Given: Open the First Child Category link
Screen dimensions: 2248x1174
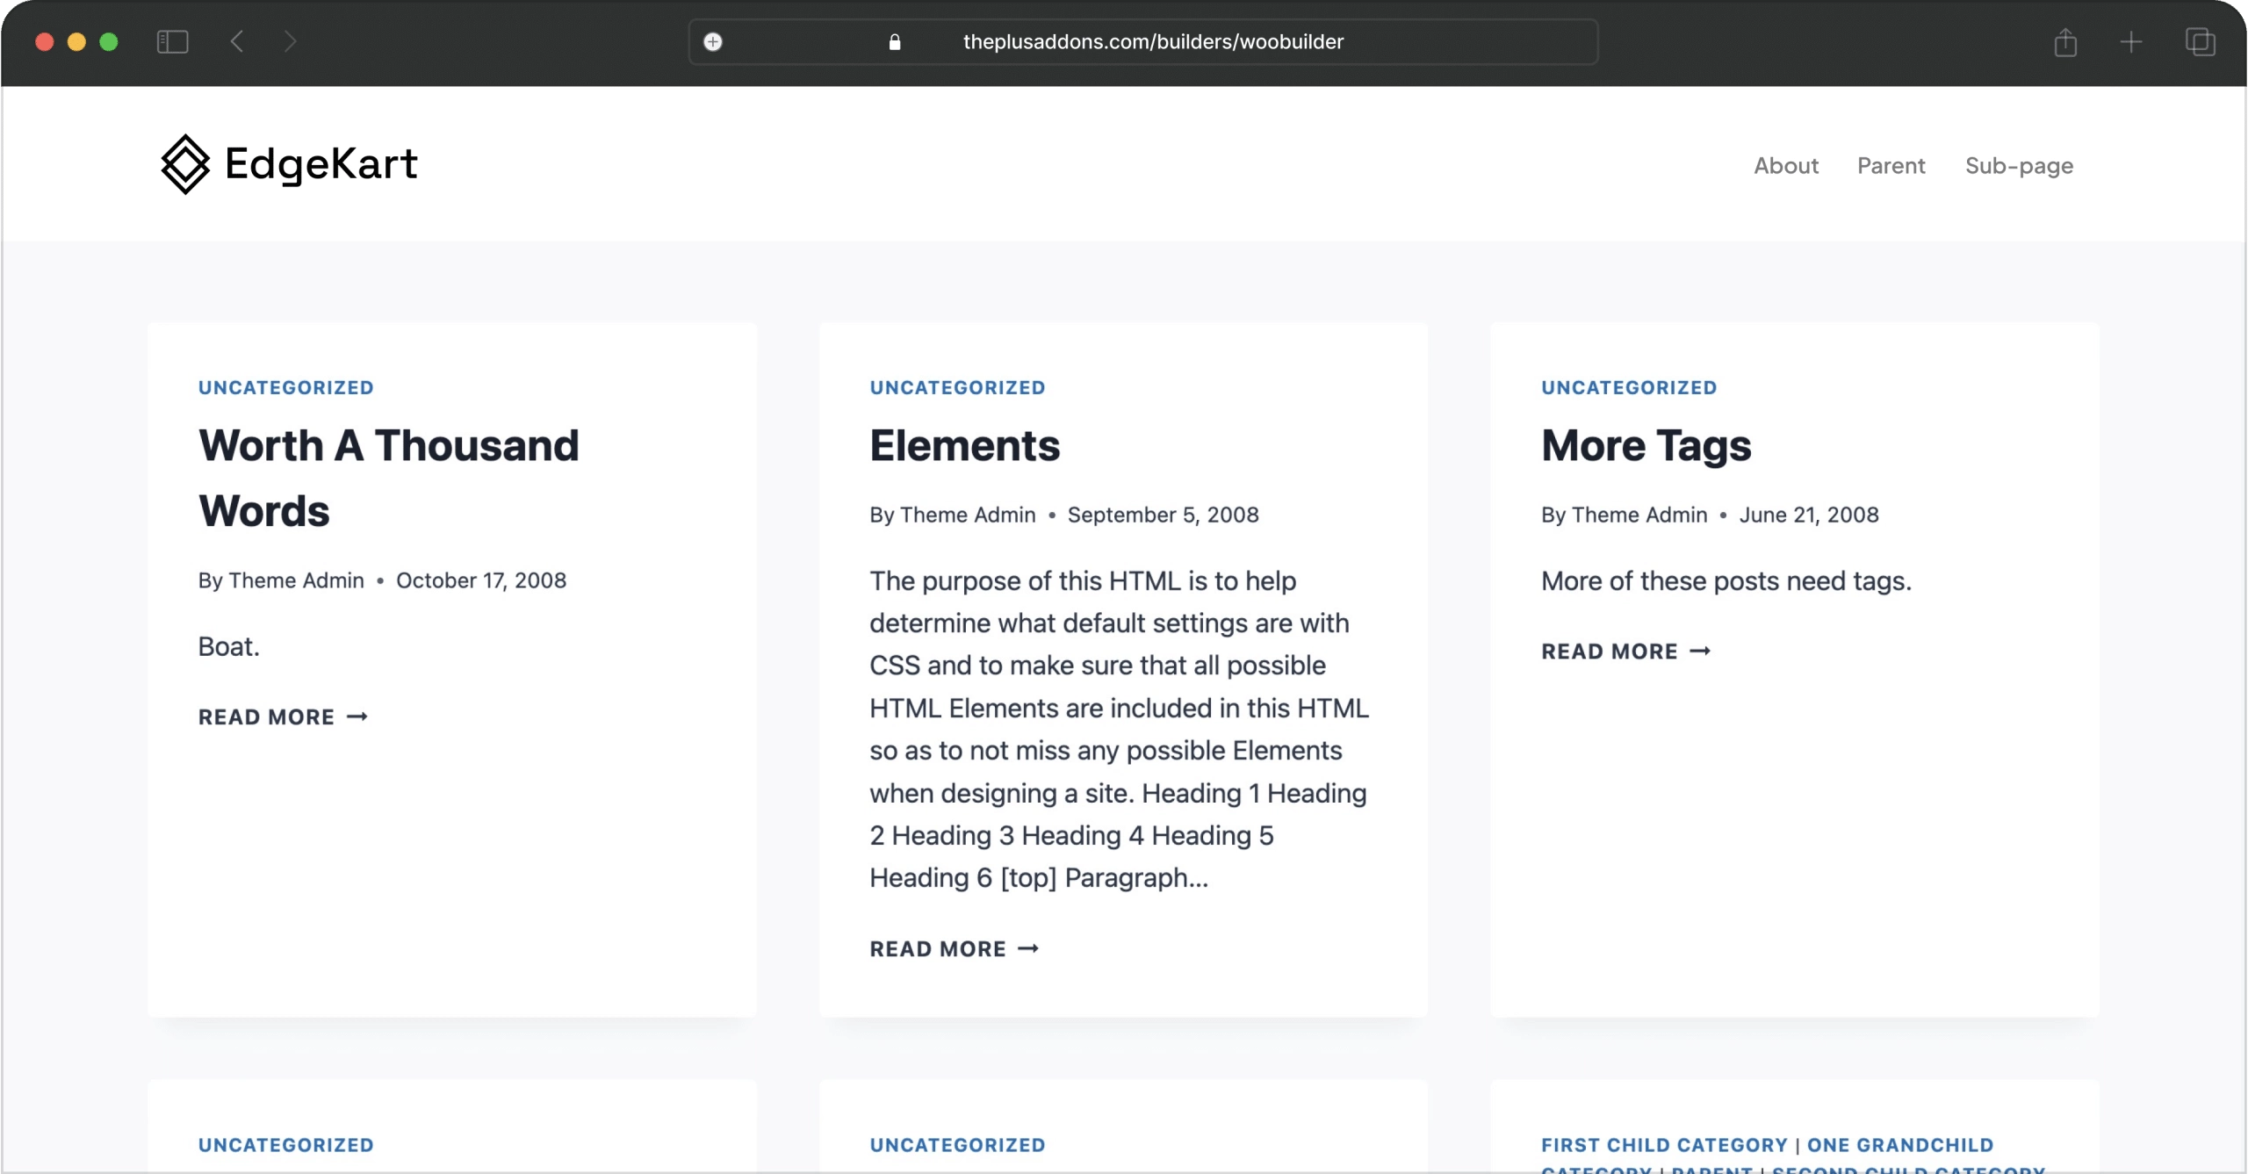Looking at the screenshot, I should (1664, 1145).
